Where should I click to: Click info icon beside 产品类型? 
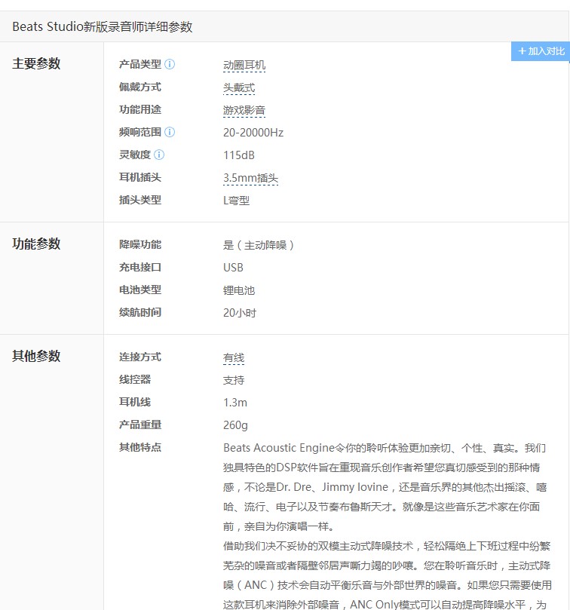(x=170, y=64)
